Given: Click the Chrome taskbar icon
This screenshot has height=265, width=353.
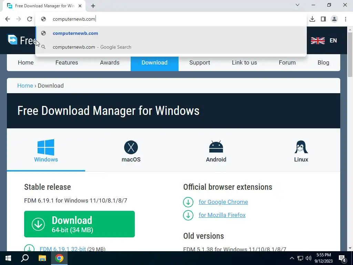Looking at the screenshot, I should pyautogui.click(x=59, y=258).
